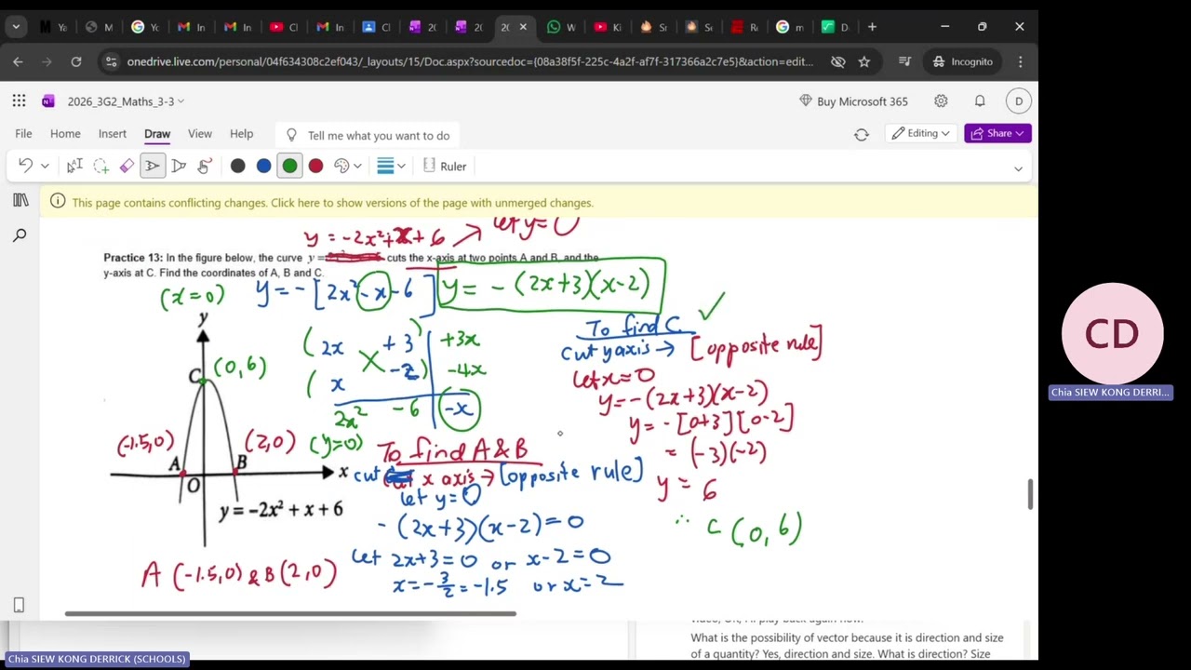This screenshot has height=670, width=1191.
Task: Click the third-party cookies blocked eye icon
Action: pyautogui.click(x=837, y=61)
